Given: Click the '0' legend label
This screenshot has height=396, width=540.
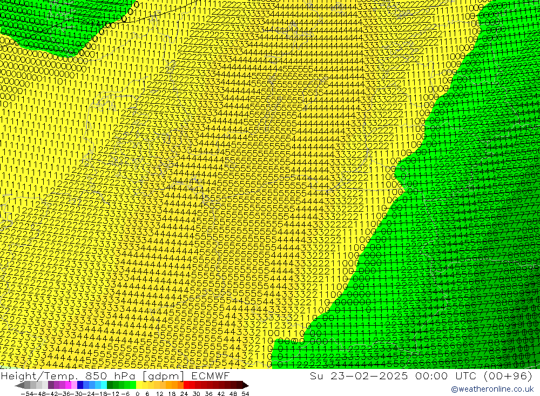Looking at the screenshot, I should [x=137, y=394].
